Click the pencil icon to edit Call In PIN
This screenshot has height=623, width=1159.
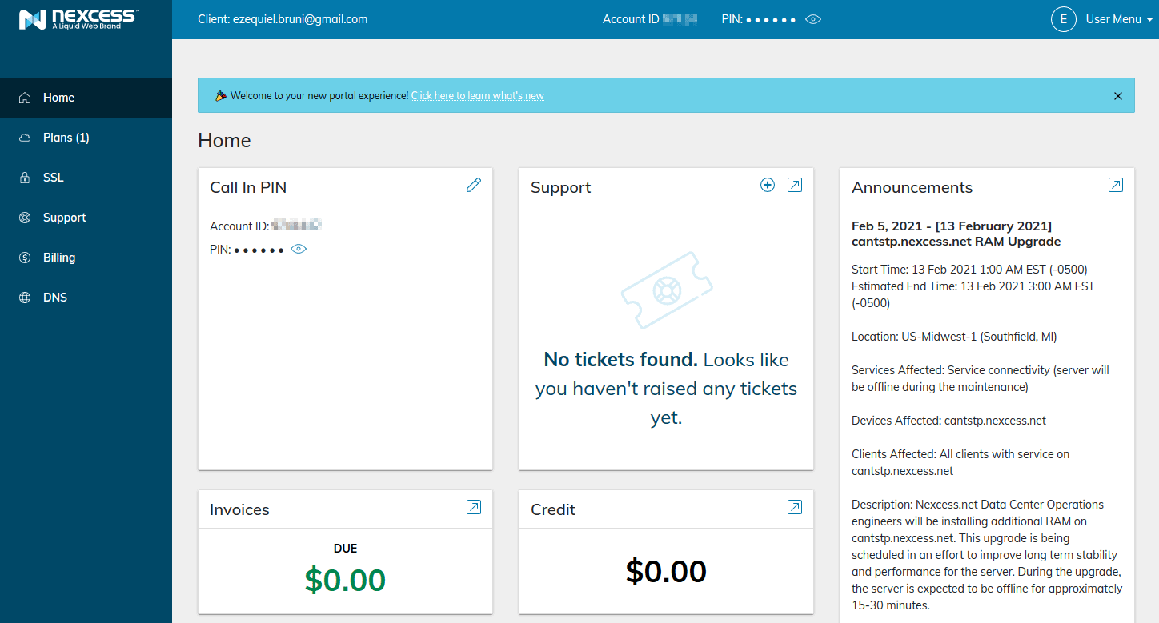click(474, 186)
